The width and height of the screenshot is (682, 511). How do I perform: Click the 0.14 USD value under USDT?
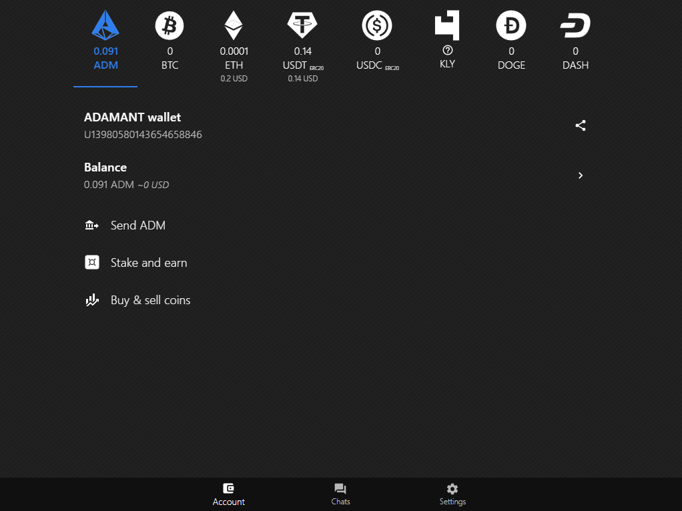(303, 79)
